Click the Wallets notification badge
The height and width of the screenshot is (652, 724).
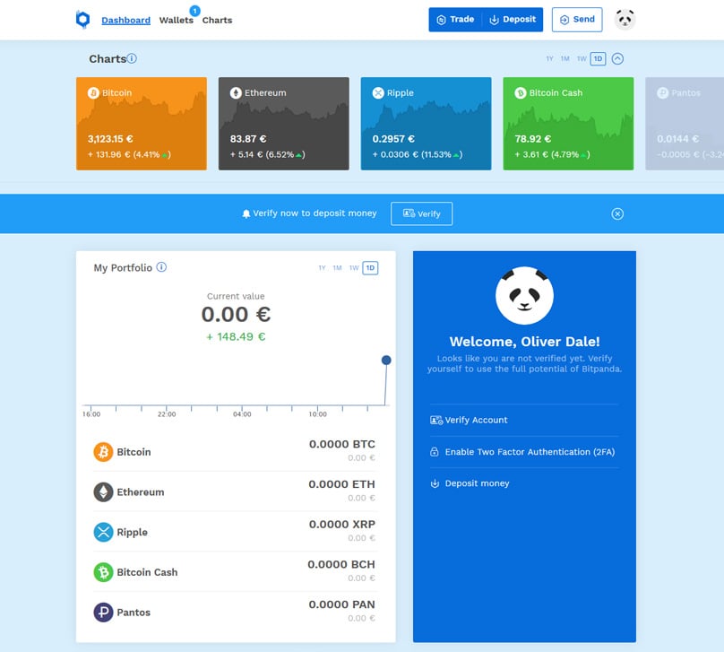pyautogui.click(x=194, y=11)
